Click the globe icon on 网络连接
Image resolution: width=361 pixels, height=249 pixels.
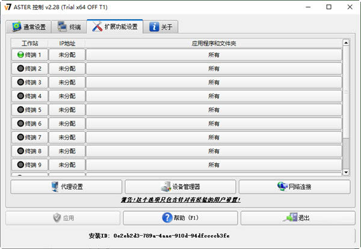(x=282, y=187)
